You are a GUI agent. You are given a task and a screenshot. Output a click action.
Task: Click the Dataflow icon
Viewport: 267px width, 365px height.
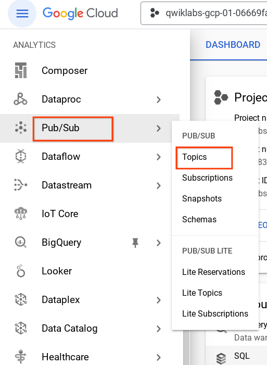click(x=21, y=156)
